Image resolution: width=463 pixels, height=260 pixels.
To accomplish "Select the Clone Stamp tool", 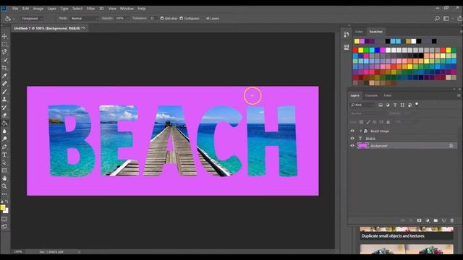I will 4,100.
